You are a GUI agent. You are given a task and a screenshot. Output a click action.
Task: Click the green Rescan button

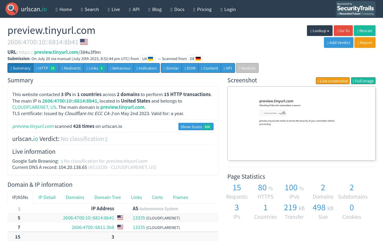click(365, 31)
